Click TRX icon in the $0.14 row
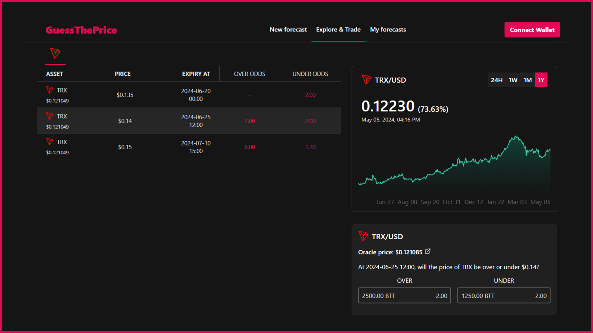 pyautogui.click(x=50, y=116)
